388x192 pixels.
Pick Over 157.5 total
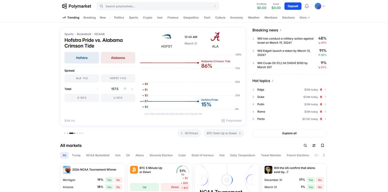point(82,98)
